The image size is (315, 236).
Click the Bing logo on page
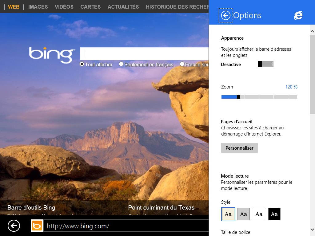52,55
